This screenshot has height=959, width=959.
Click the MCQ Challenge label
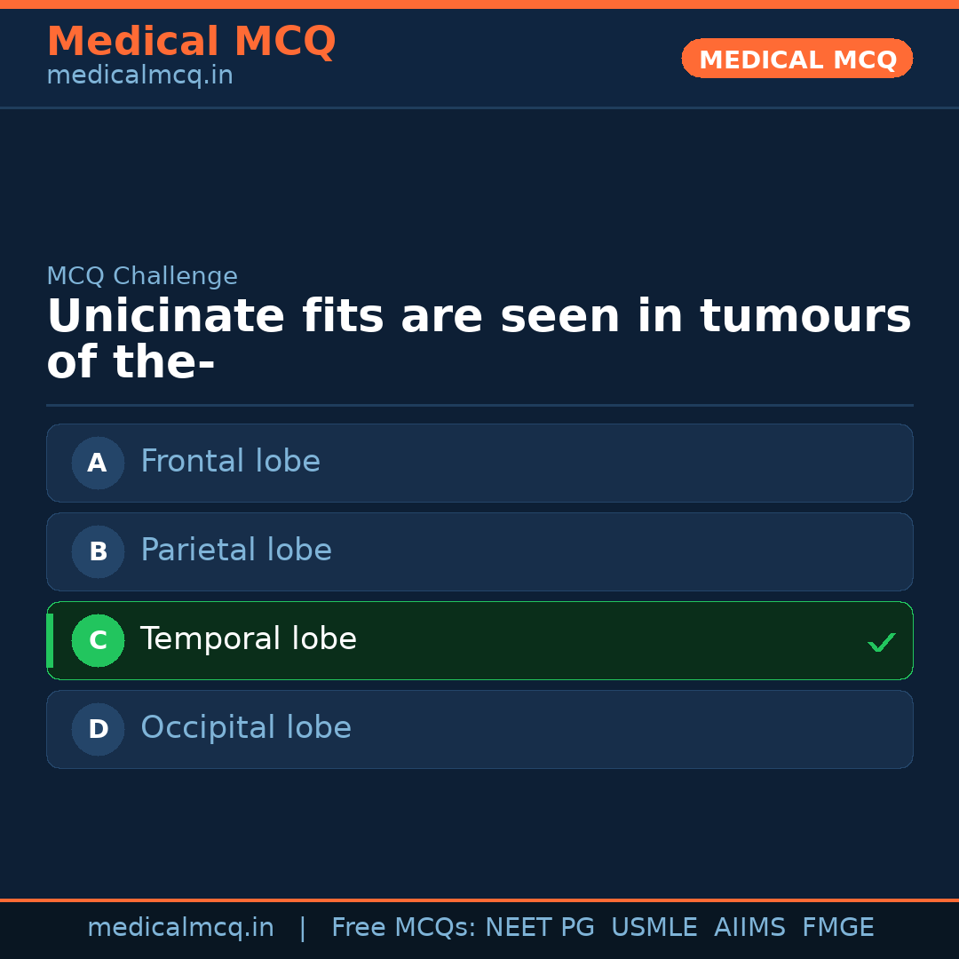(x=142, y=276)
